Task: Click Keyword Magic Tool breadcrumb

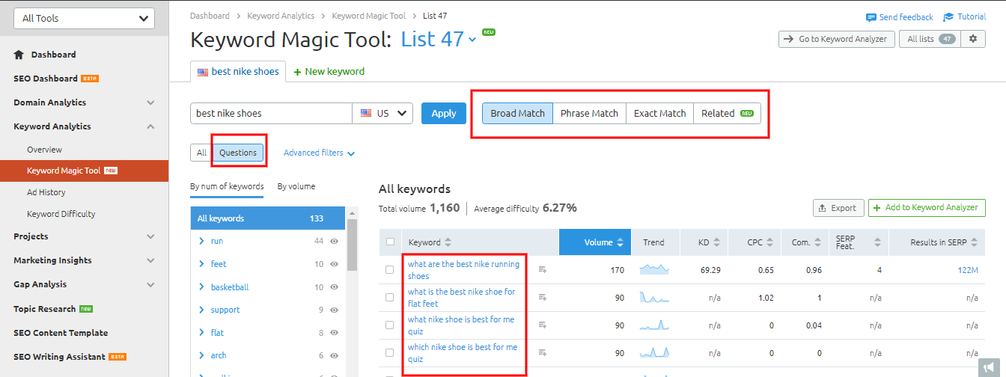Action: point(368,16)
